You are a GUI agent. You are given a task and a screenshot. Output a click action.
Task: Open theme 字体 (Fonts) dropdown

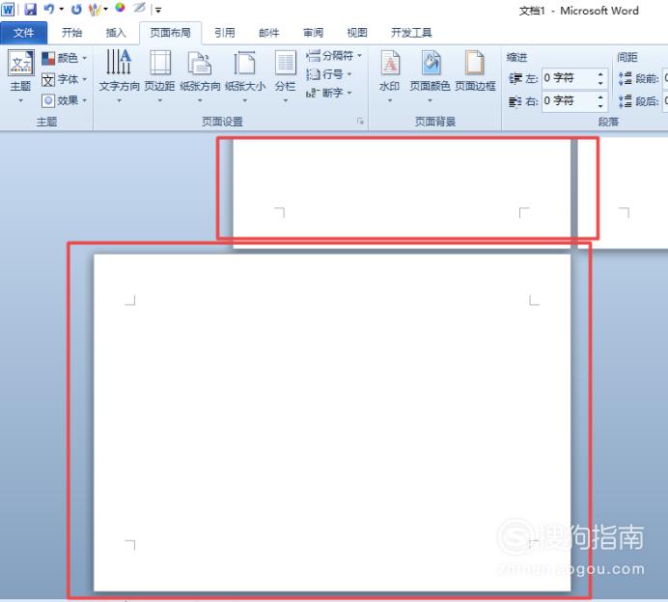(65, 79)
